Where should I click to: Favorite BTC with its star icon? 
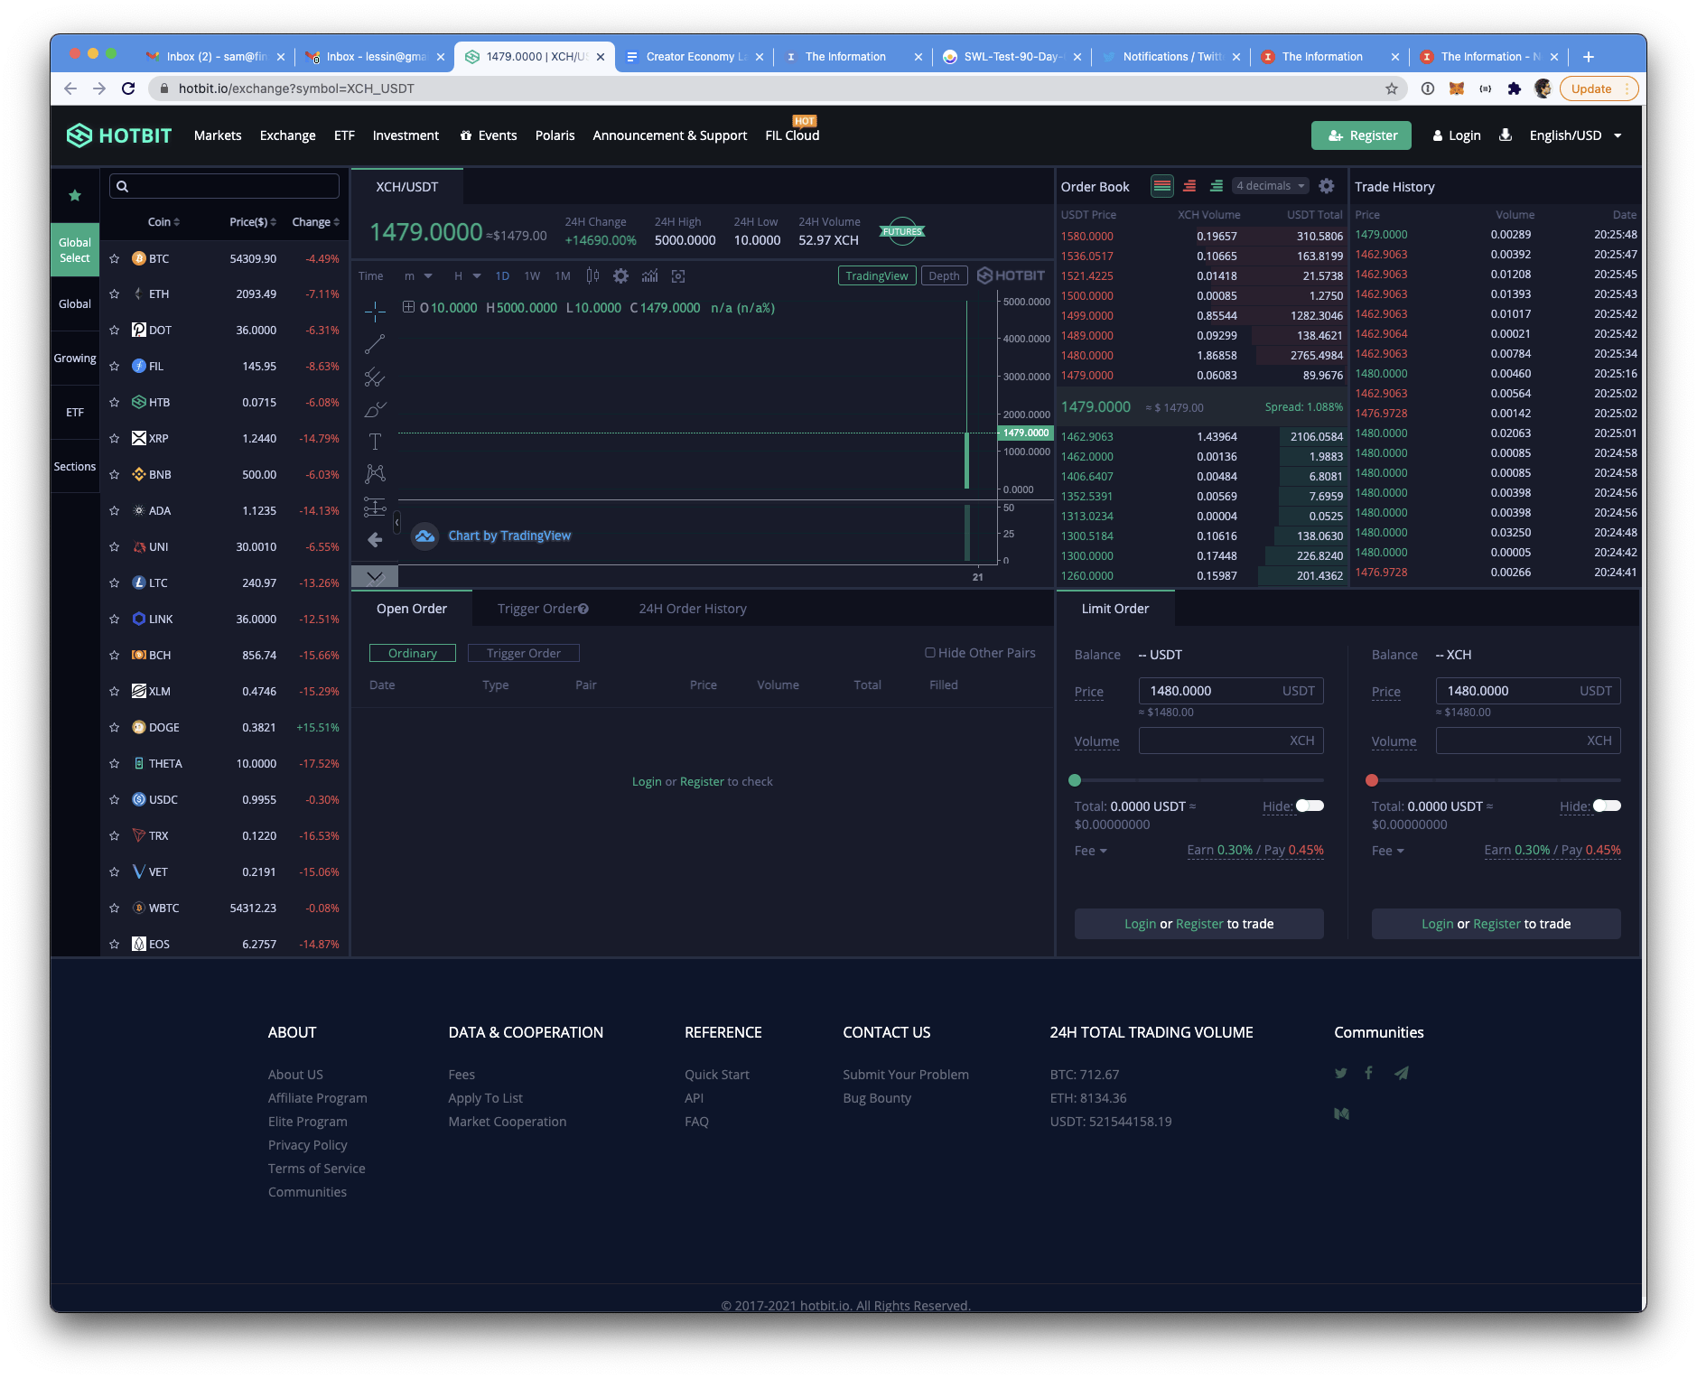[x=115, y=259]
